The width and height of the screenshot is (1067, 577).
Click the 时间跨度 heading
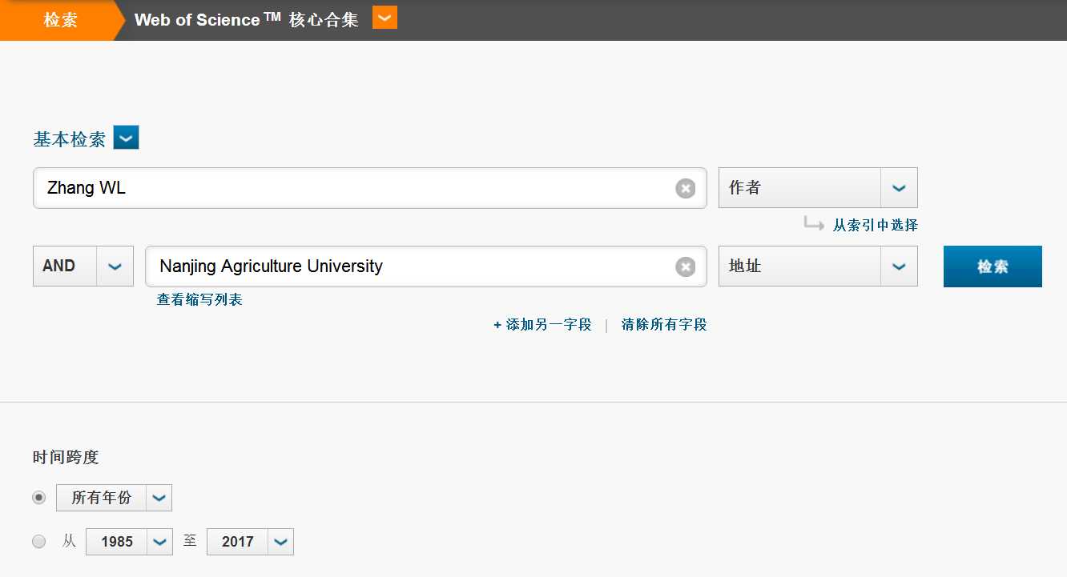tap(66, 458)
